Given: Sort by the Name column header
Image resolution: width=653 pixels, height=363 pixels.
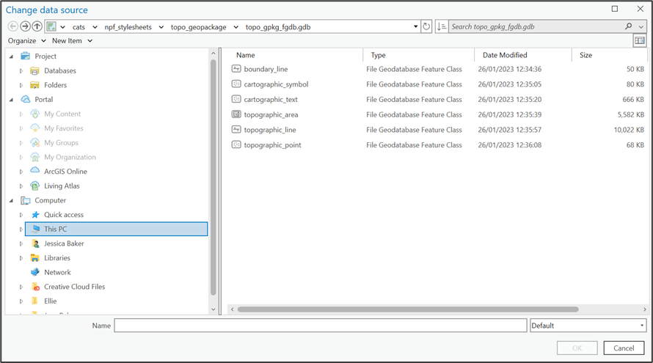Looking at the screenshot, I should point(245,55).
